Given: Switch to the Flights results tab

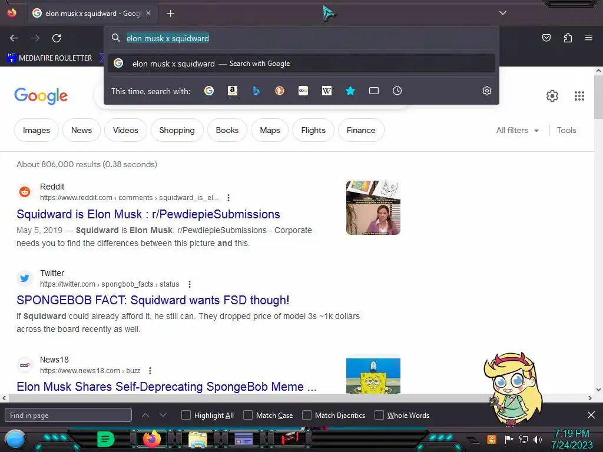Looking at the screenshot, I should pos(313,130).
